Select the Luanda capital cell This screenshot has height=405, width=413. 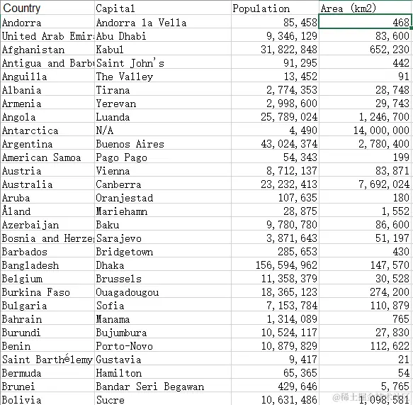(163, 116)
